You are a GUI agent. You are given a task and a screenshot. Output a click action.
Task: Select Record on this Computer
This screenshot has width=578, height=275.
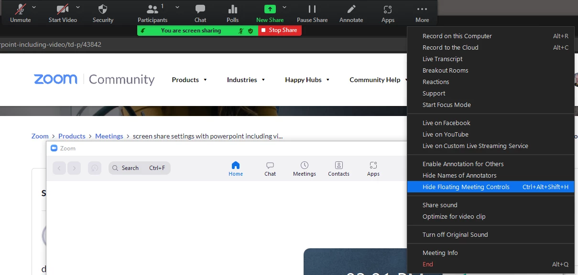tap(491, 36)
